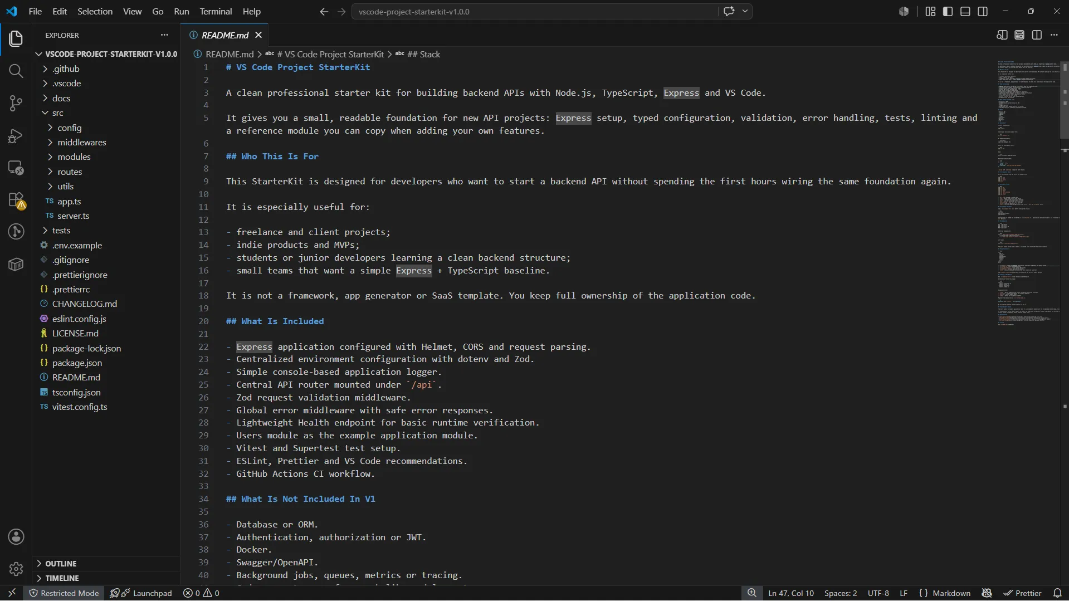Image resolution: width=1069 pixels, height=601 pixels.
Task: Expand the modules folder
Action: (x=106, y=157)
